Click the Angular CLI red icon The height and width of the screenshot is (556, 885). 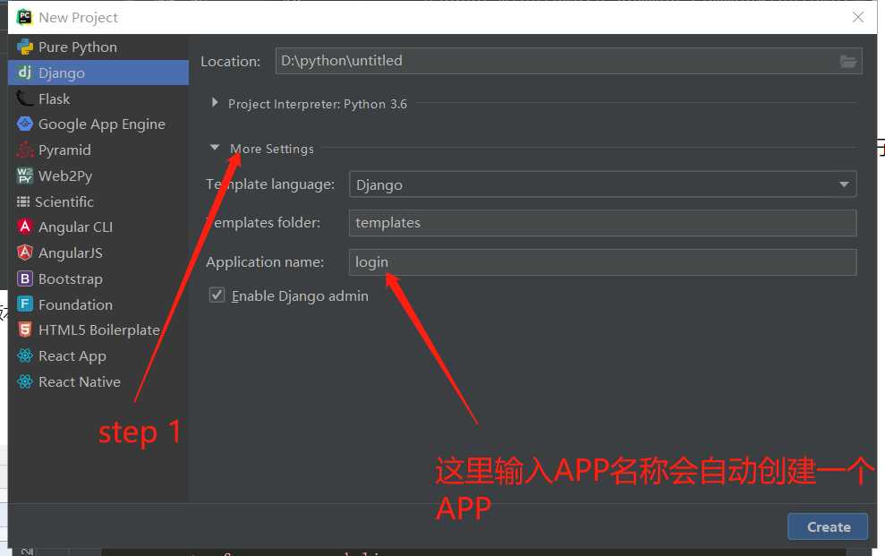pos(25,227)
